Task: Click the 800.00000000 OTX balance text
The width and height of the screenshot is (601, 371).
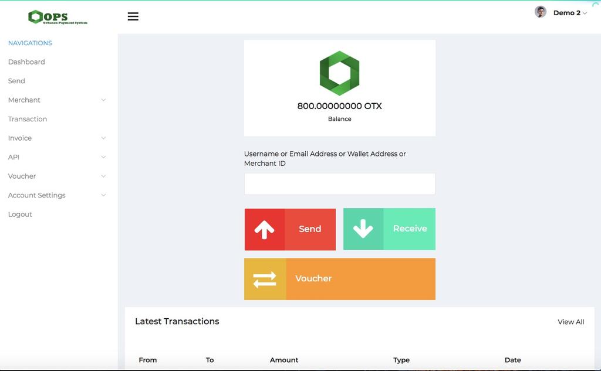Action: 340,106
